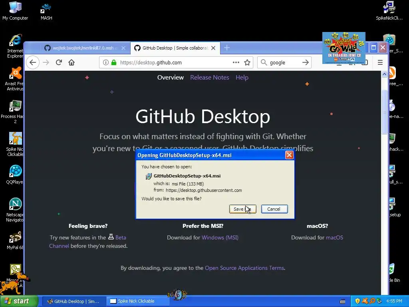Reload the GitHub Desktop page
This screenshot has width=409, height=307.
pos(59,62)
